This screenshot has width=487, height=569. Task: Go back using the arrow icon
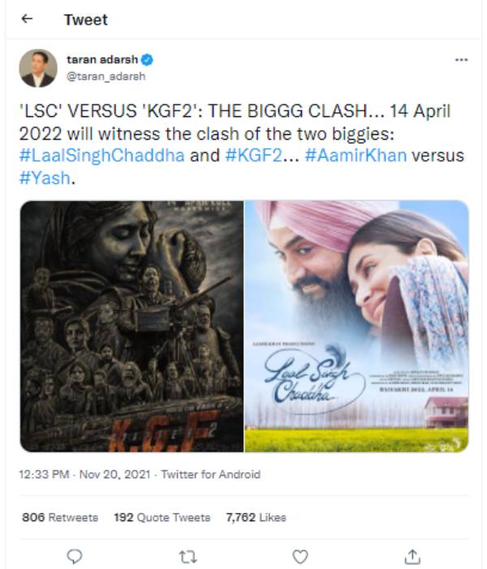27,19
